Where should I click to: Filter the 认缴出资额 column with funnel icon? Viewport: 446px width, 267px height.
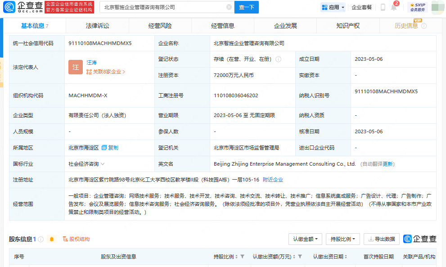click(300, 257)
